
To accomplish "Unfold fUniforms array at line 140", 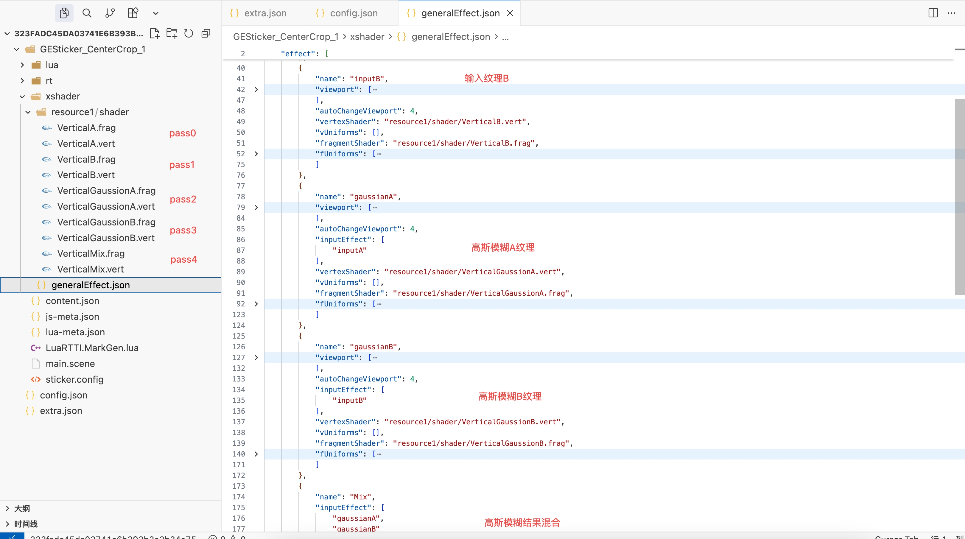I will click(x=256, y=454).
